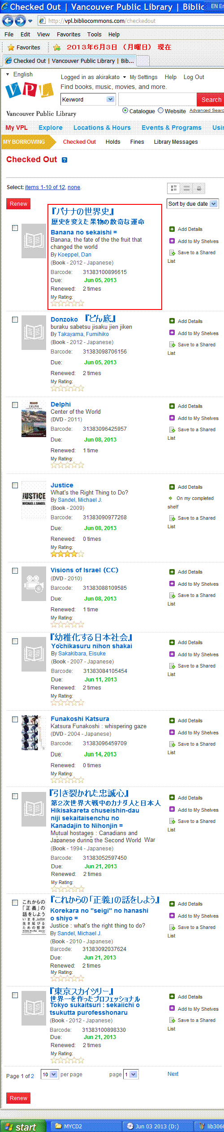Viewport: 224px width, 1132px height.
Task: Click the catalogue search input field
Action: click(157, 99)
